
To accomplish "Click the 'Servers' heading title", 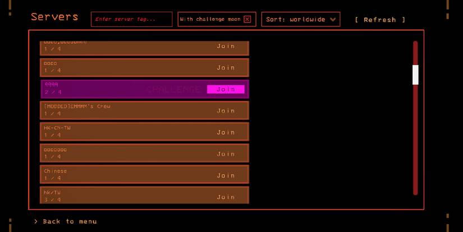I will click(x=54, y=17).
